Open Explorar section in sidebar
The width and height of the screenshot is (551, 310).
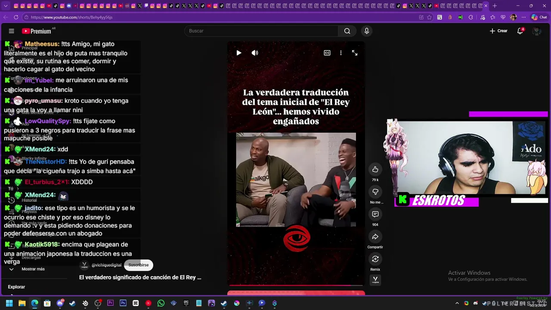pos(16,287)
